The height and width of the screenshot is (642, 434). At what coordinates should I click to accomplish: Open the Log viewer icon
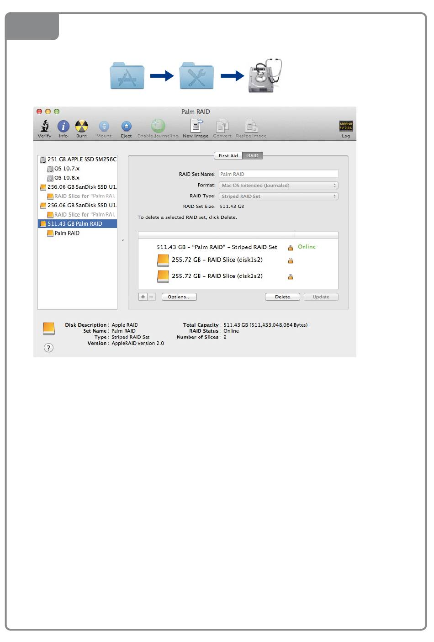[346, 126]
